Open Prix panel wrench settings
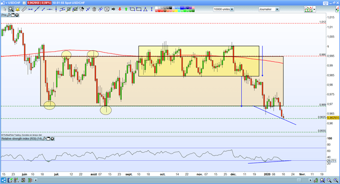Viewport: 340px width, 184px height. click(9, 15)
